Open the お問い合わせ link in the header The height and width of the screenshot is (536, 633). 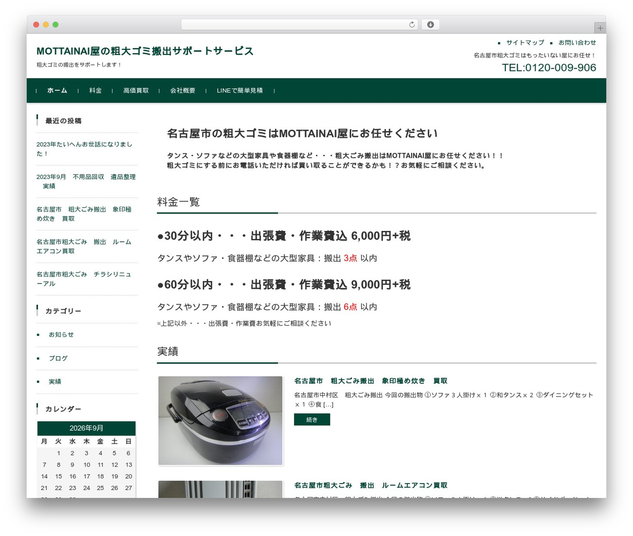point(577,43)
